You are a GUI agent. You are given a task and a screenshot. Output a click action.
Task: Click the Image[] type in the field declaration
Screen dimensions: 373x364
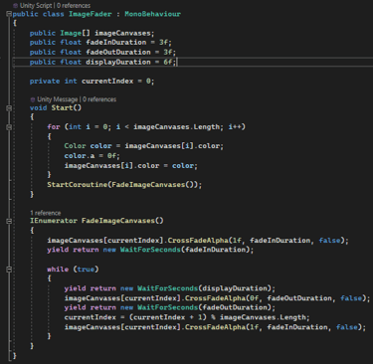click(x=75, y=33)
